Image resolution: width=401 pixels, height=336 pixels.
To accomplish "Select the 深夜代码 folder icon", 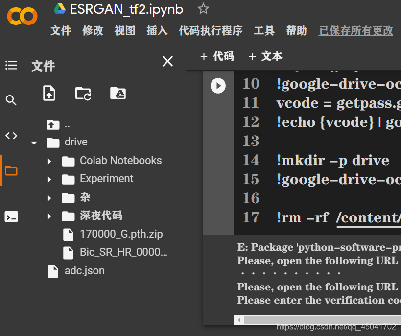I will tap(68, 216).
